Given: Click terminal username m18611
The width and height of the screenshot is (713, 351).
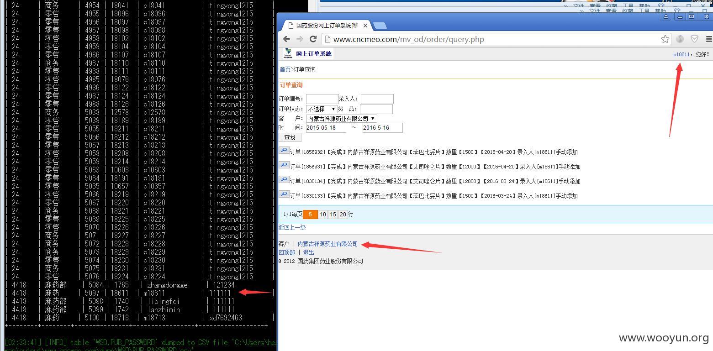Looking at the screenshot, I should (x=154, y=293).
